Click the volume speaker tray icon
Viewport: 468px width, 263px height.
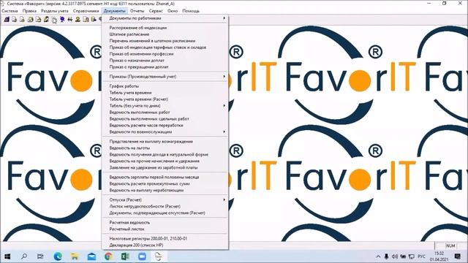[395, 256]
